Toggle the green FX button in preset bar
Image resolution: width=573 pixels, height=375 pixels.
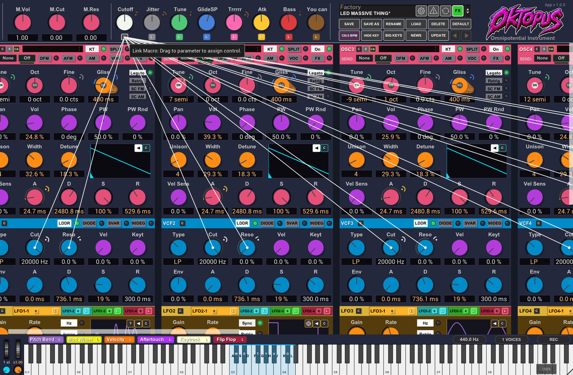coord(458,11)
